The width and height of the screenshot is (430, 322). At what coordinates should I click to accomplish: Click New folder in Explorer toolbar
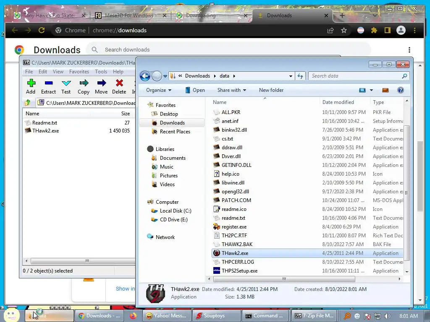(x=271, y=90)
